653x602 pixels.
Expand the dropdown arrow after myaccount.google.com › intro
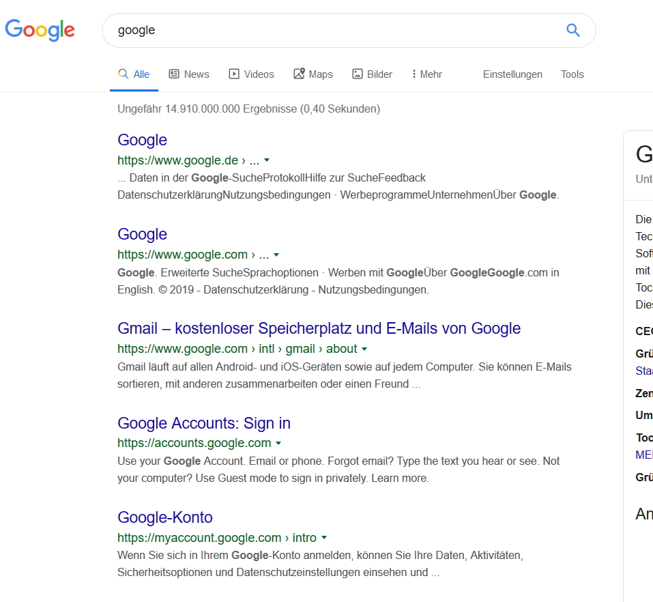point(324,538)
